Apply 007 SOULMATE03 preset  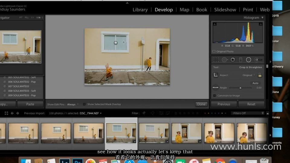(x=18, y=86)
